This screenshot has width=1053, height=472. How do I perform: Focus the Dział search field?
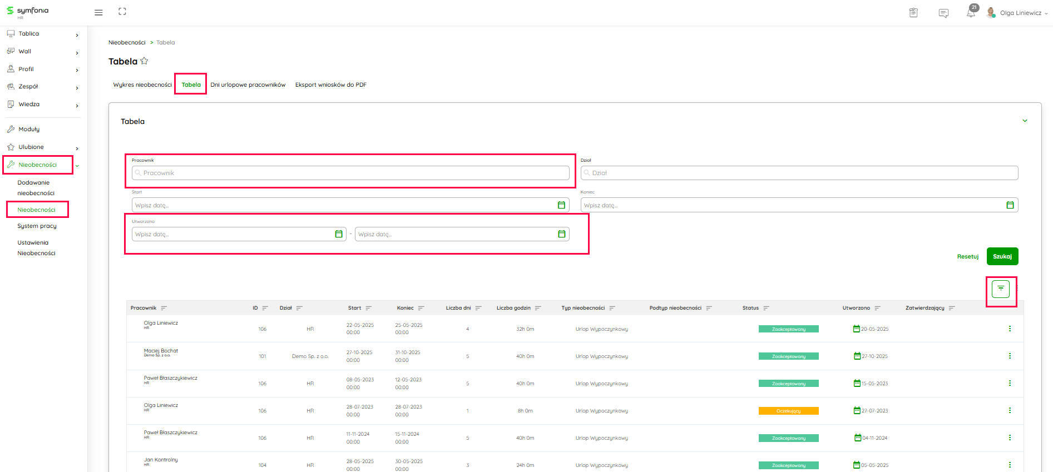point(799,173)
